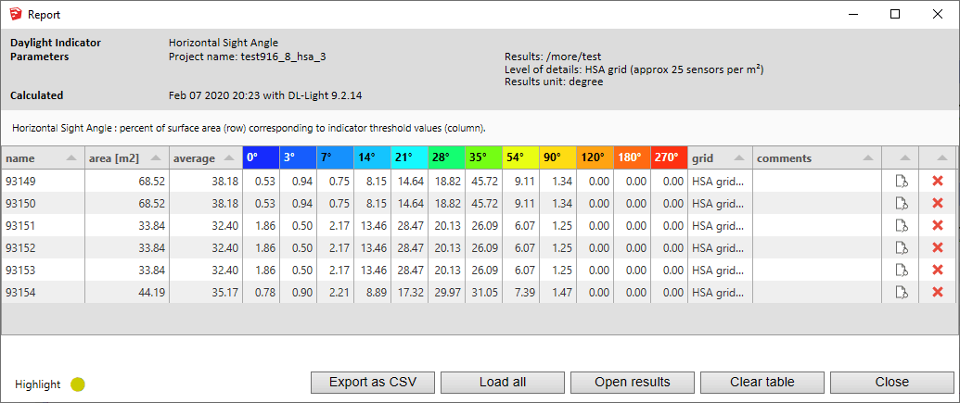Minimize the Report window

852,14
